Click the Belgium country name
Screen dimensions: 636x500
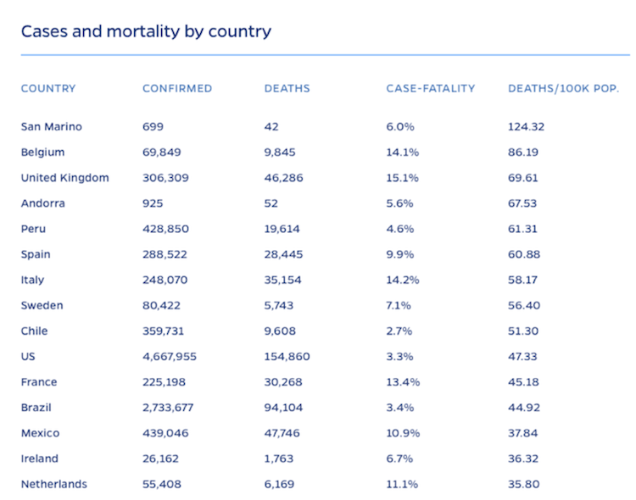coord(42,153)
